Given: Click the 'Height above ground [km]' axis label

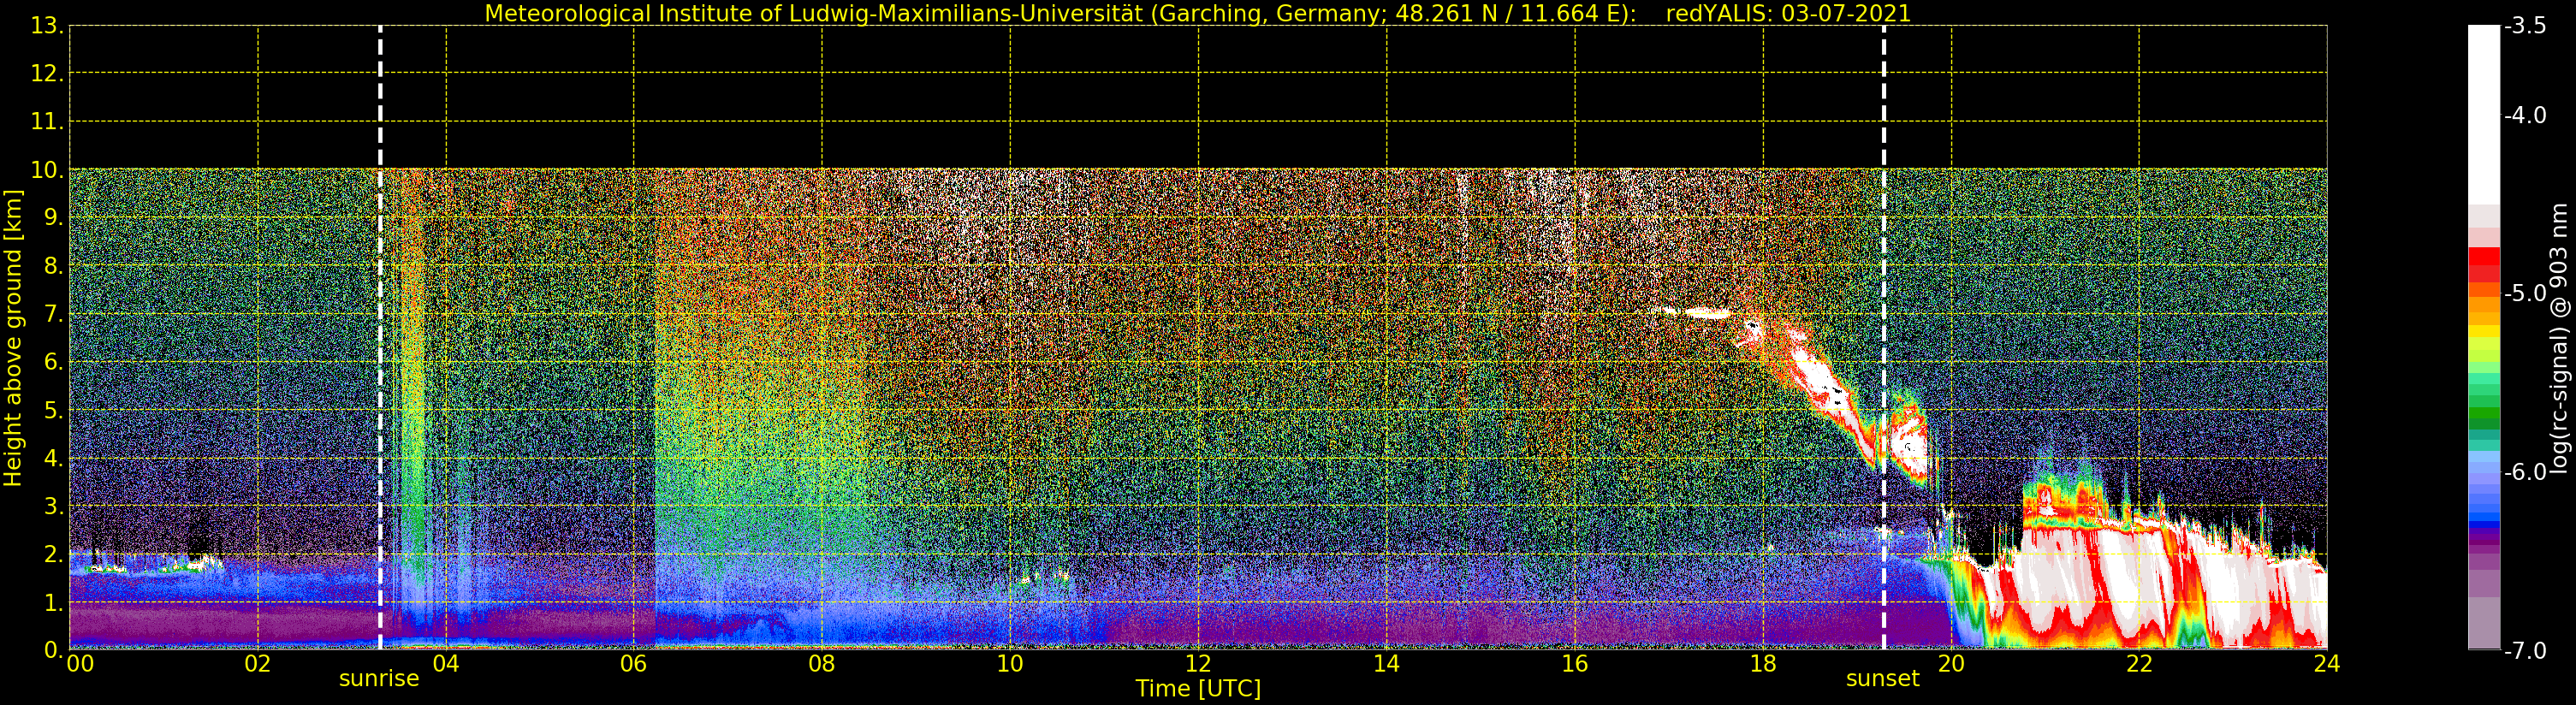Looking at the screenshot, I should pos(13,338).
